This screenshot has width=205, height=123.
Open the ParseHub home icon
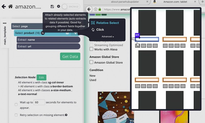tap(11, 6)
